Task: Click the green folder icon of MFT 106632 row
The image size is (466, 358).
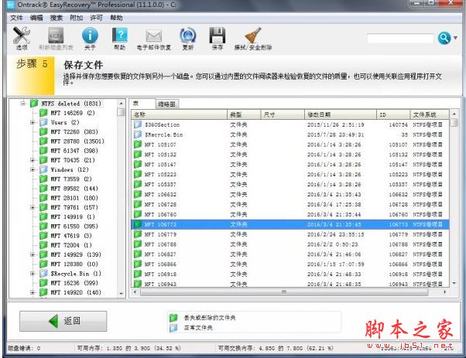Action: 138,194
